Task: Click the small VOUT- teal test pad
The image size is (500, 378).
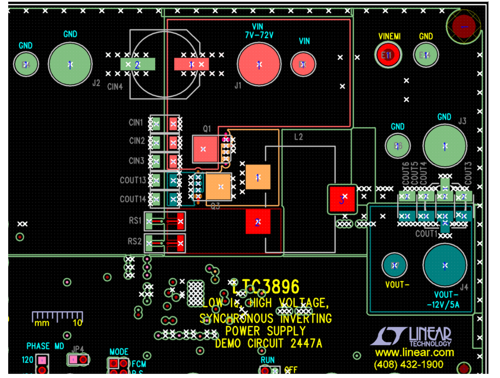Action: 395,266
